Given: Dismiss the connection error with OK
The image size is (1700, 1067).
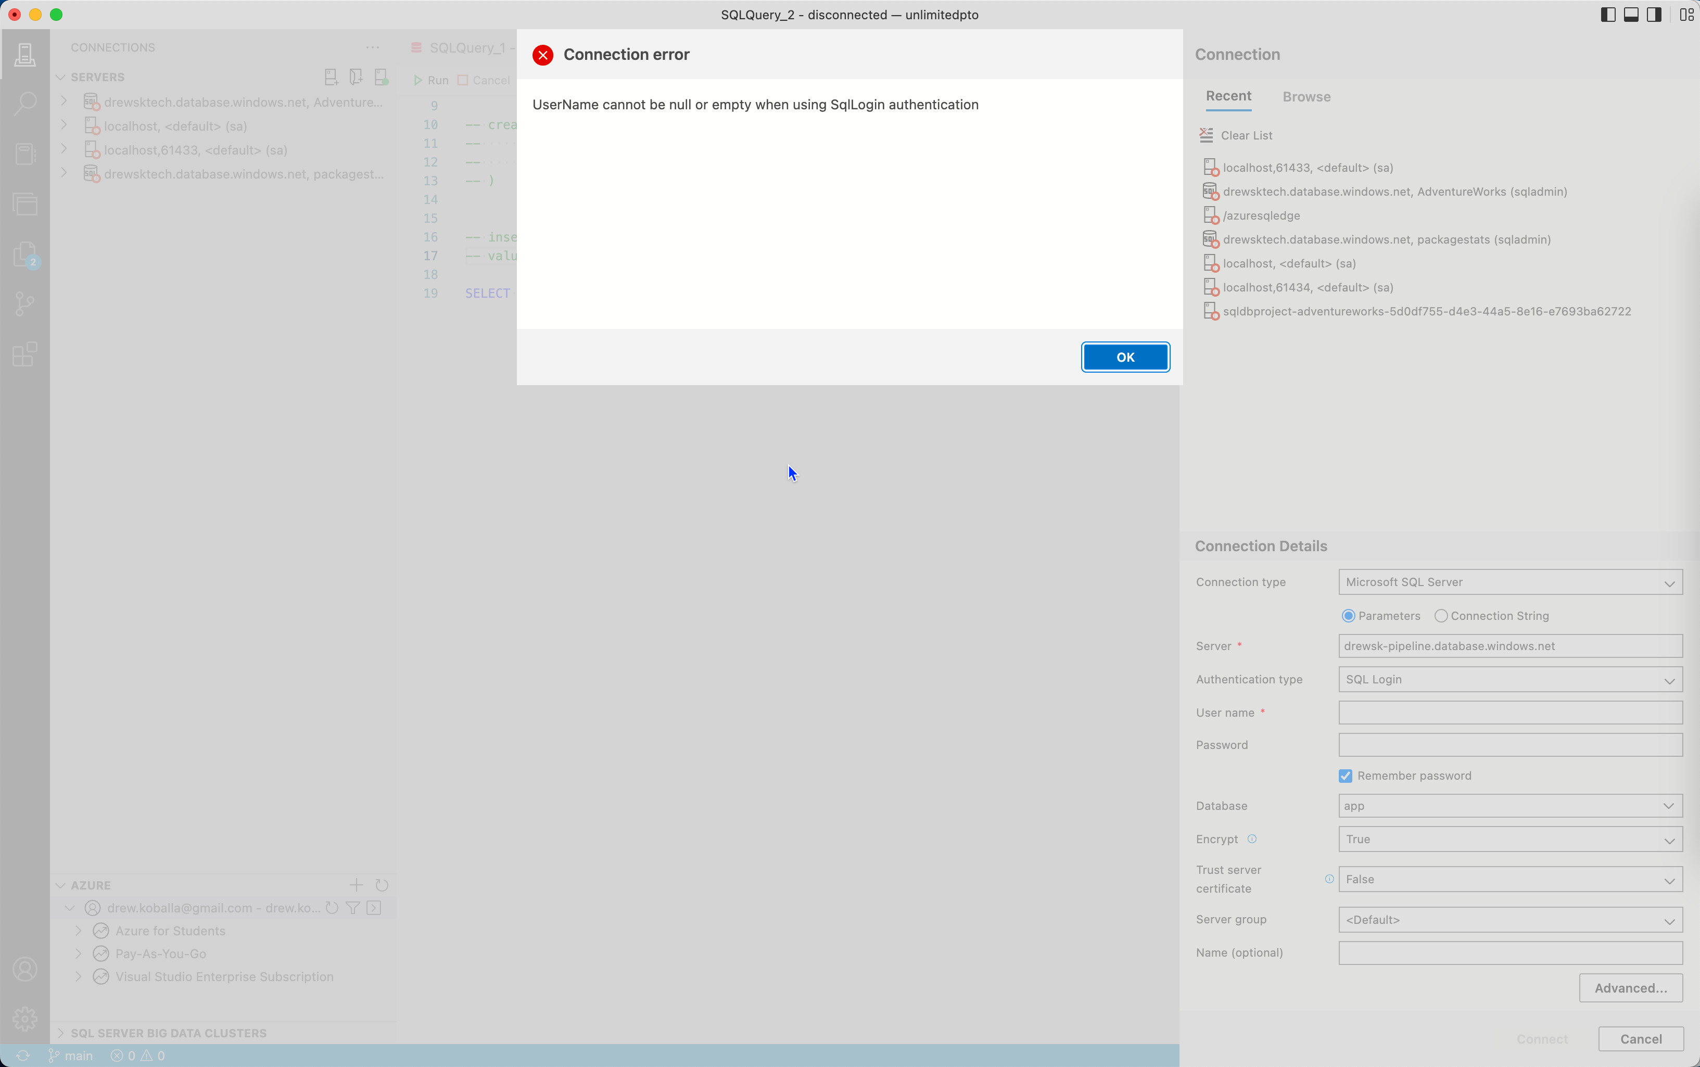Looking at the screenshot, I should coord(1124,357).
